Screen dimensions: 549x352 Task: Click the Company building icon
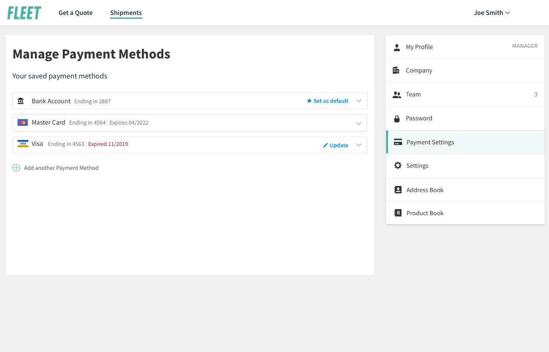click(396, 70)
